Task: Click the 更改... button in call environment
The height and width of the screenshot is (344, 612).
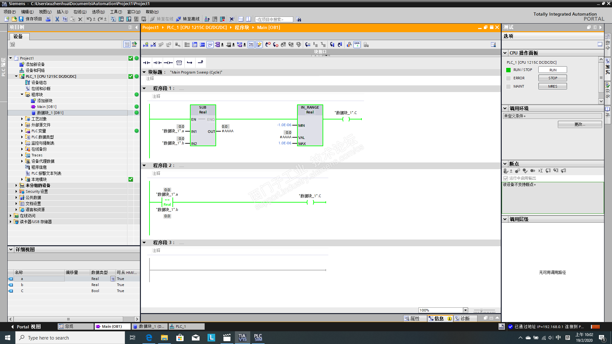Action: (579, 125)
